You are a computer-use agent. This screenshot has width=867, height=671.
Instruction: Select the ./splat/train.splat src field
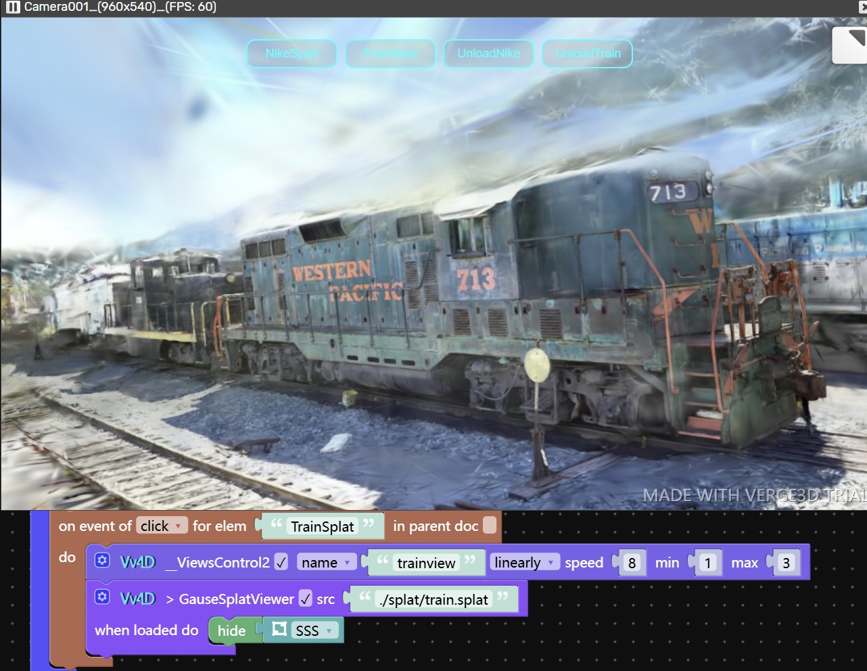434,599
